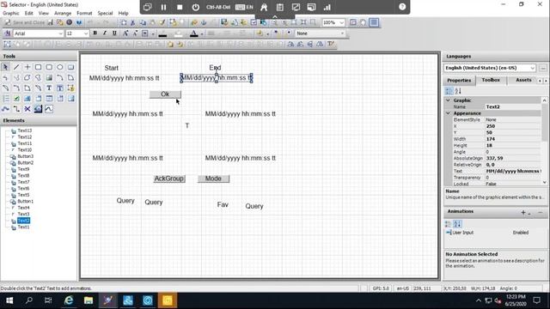Click the Fav text on canvas
The image size is (550, 309).
coord(223,204)
